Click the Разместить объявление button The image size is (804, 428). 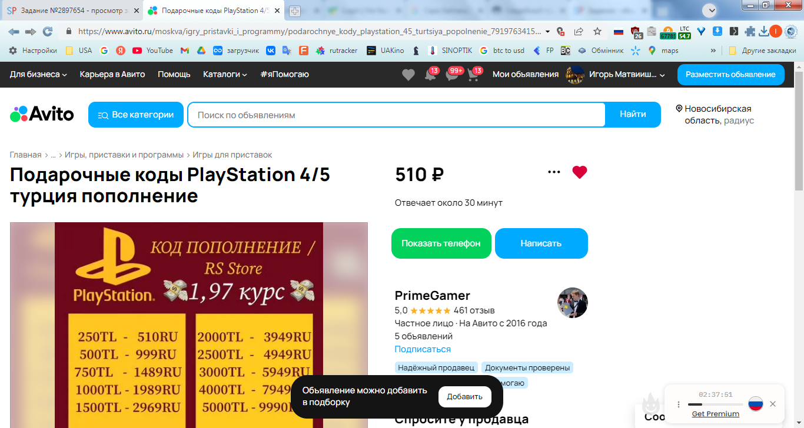click(731, 75)
